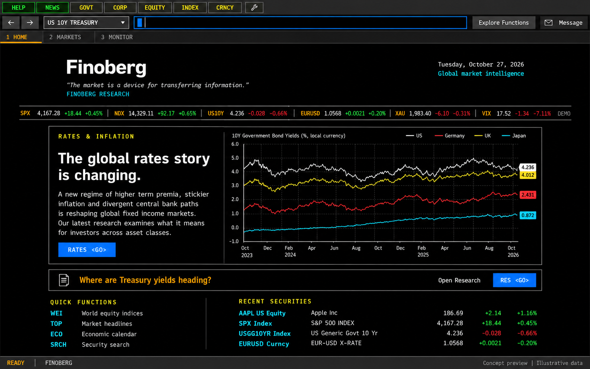
Task: Click the US legend line swatch
Action: (410, 136)
